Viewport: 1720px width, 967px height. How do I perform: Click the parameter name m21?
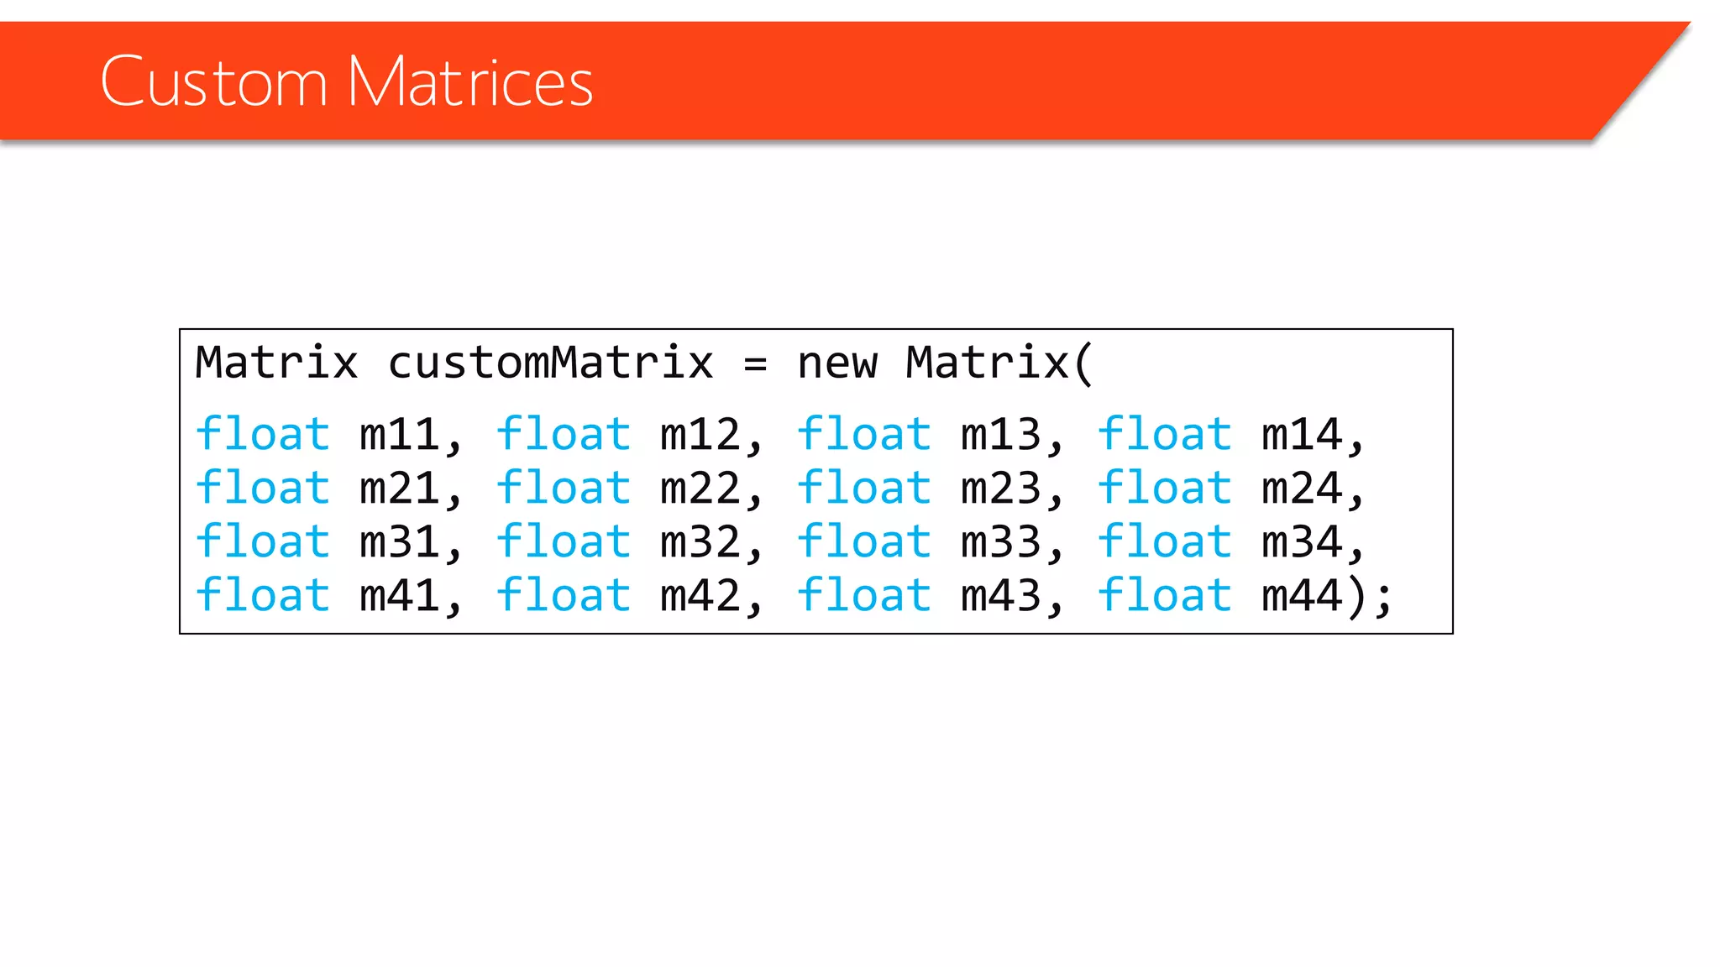pyautogui.click(x=400, y=489)
